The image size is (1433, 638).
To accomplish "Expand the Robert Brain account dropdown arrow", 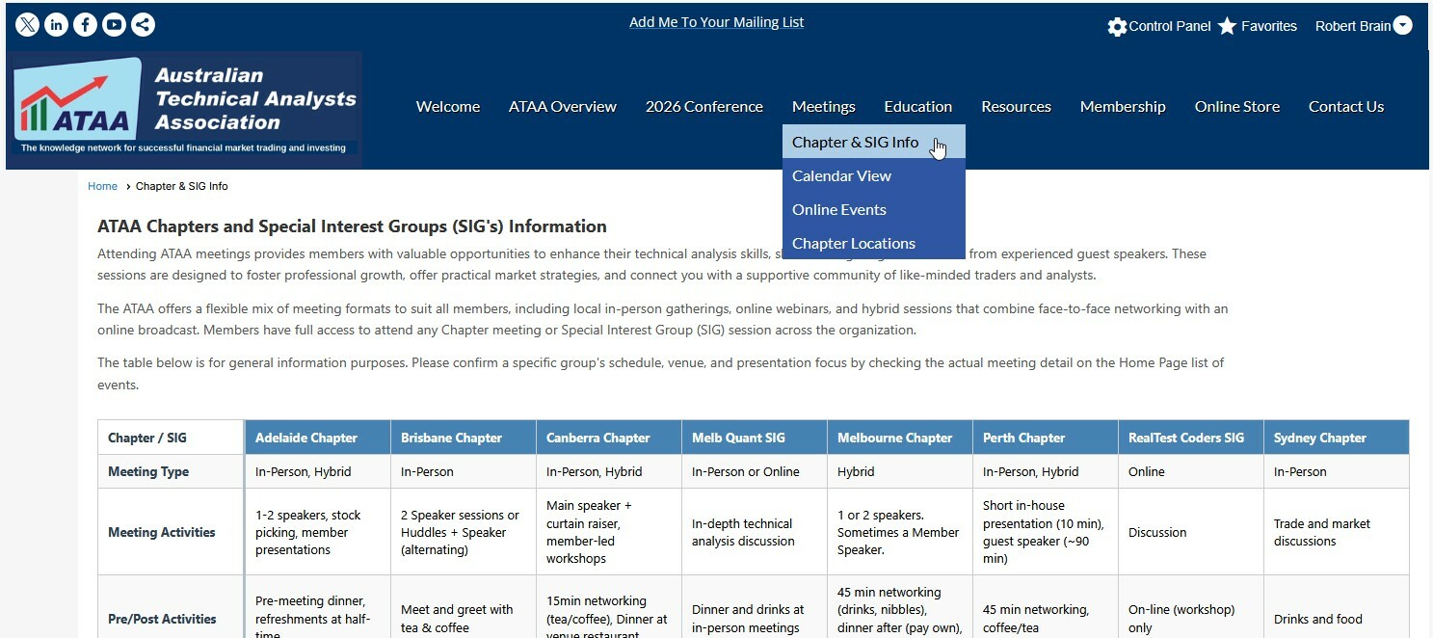I will point(1403,26).
